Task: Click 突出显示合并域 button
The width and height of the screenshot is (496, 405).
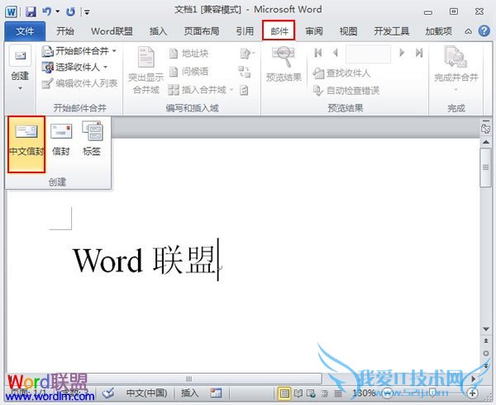Action: (x=145, y=70)
